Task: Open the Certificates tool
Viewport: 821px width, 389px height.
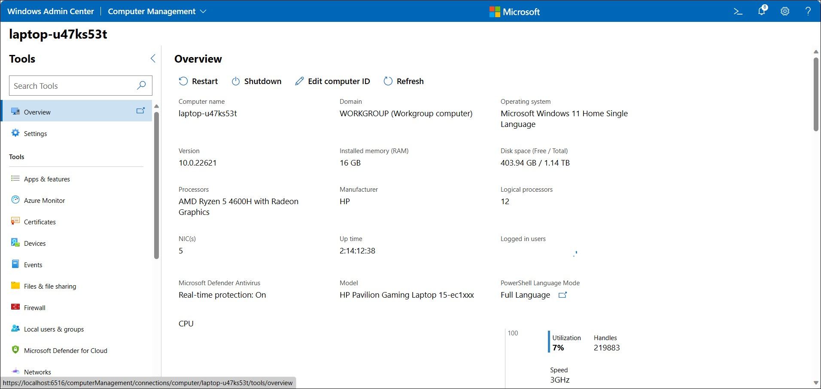Action: point(40,222)
